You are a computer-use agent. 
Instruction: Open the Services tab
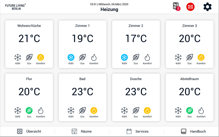(x=137, y=131)
